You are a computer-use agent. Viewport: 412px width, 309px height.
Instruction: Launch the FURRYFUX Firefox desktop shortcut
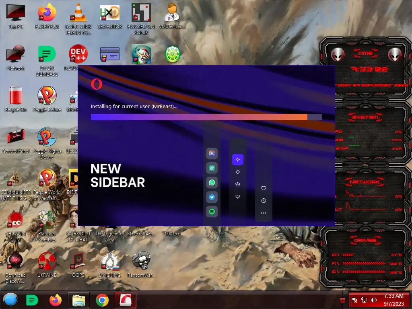pyautogui.click(x=47, y=12)
